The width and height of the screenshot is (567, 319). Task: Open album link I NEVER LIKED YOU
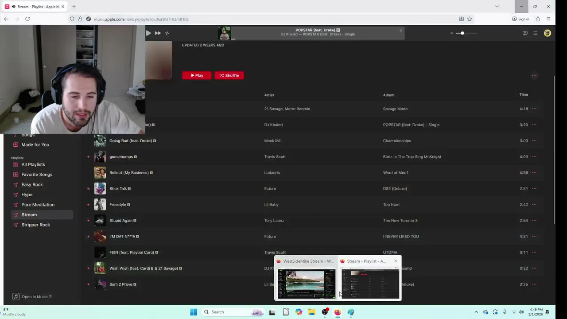pos(401,237)
